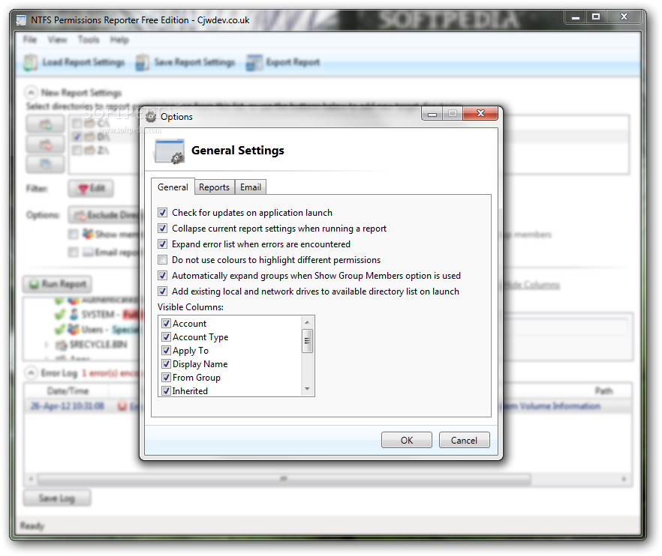Click Load Report Settings toolbar icon
662x556 pixels.
pyautogui.click(x=30, y=62)
